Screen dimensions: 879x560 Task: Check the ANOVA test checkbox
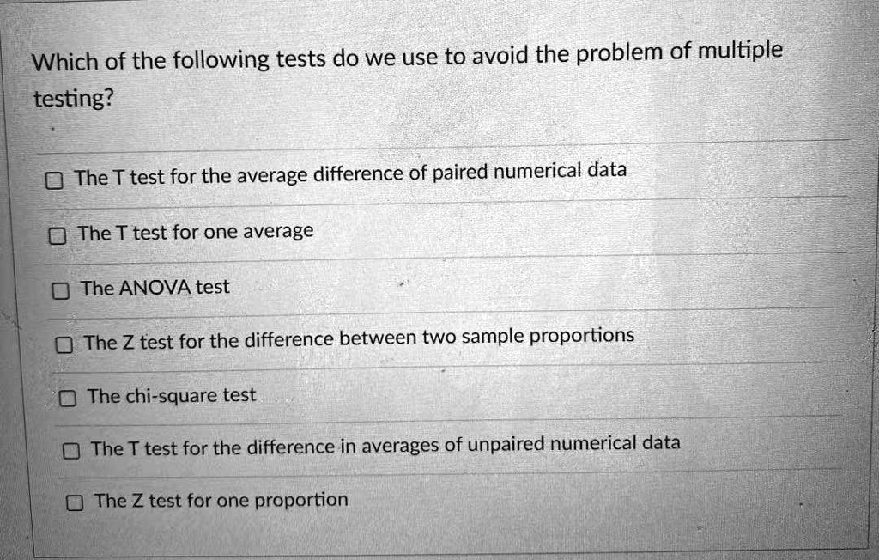coord(61,289)
